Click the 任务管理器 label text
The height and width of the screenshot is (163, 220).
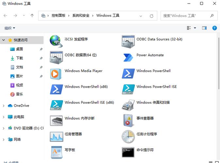click(x=73, y=134)
